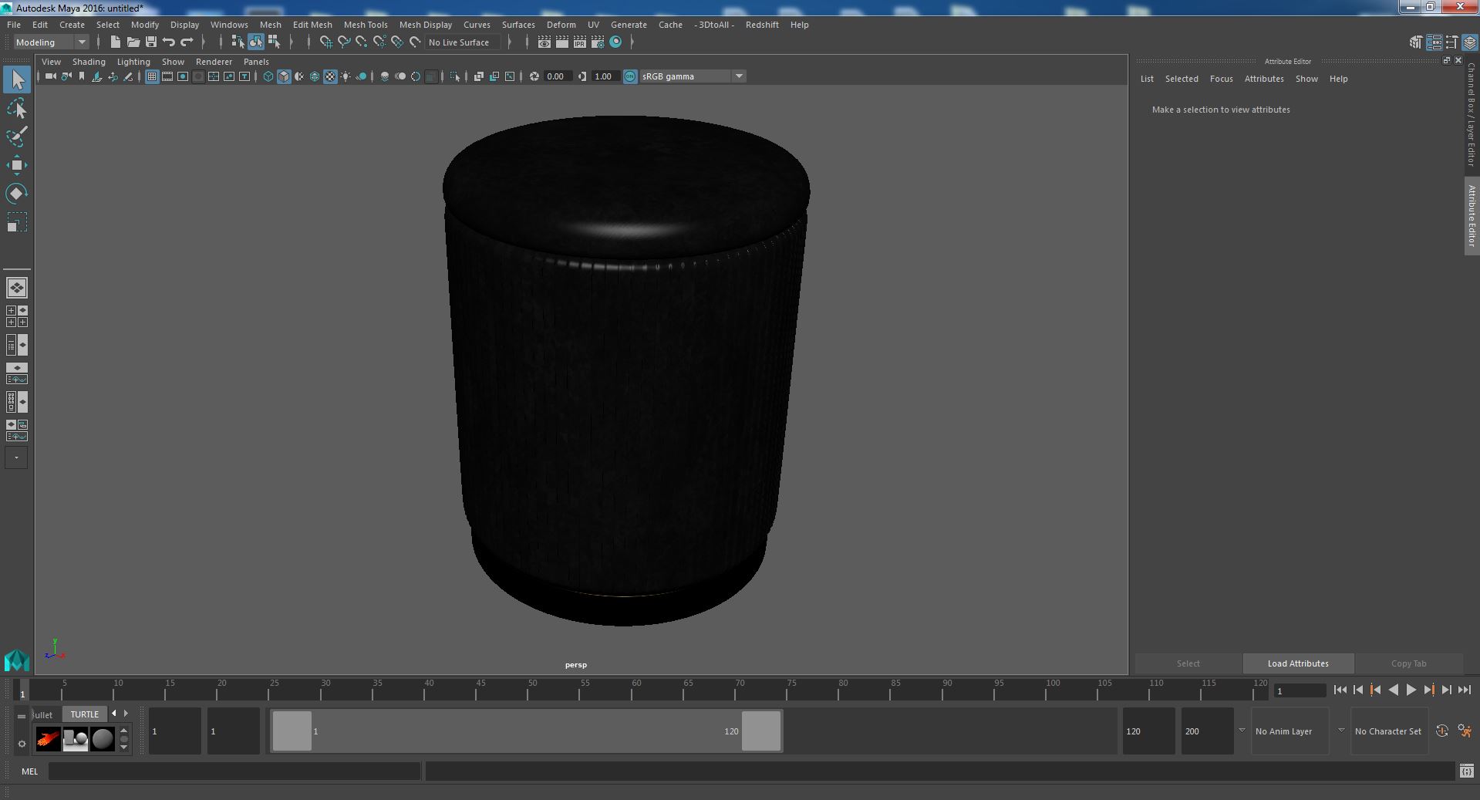Create a new scene
Image resolution: width=1480 pixels, height=800 pixels.
tap(116, 42)
